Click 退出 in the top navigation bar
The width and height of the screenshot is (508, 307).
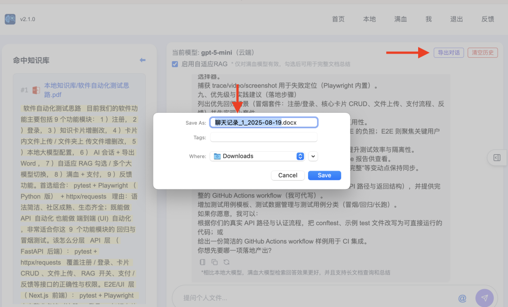click(456, 19)
